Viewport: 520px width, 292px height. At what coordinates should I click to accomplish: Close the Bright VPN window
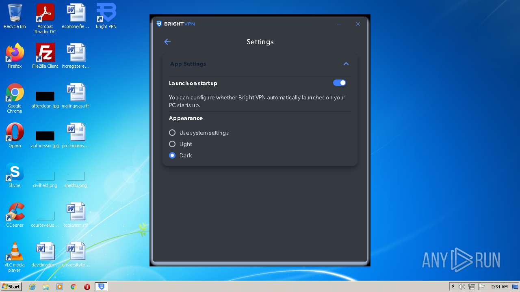358,24
